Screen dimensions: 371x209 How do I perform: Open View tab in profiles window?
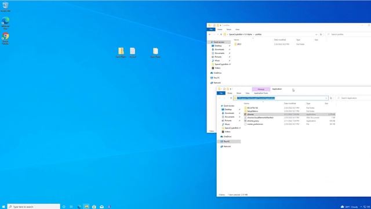point(237,30)
